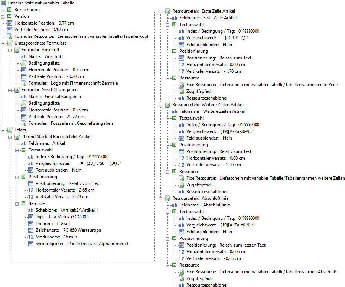Expand the Version node

(x=3, y=16)
